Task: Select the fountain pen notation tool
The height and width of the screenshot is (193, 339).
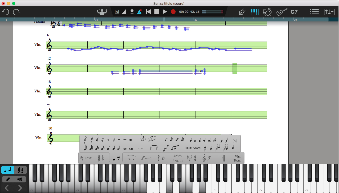Action: tap(242, 12)
